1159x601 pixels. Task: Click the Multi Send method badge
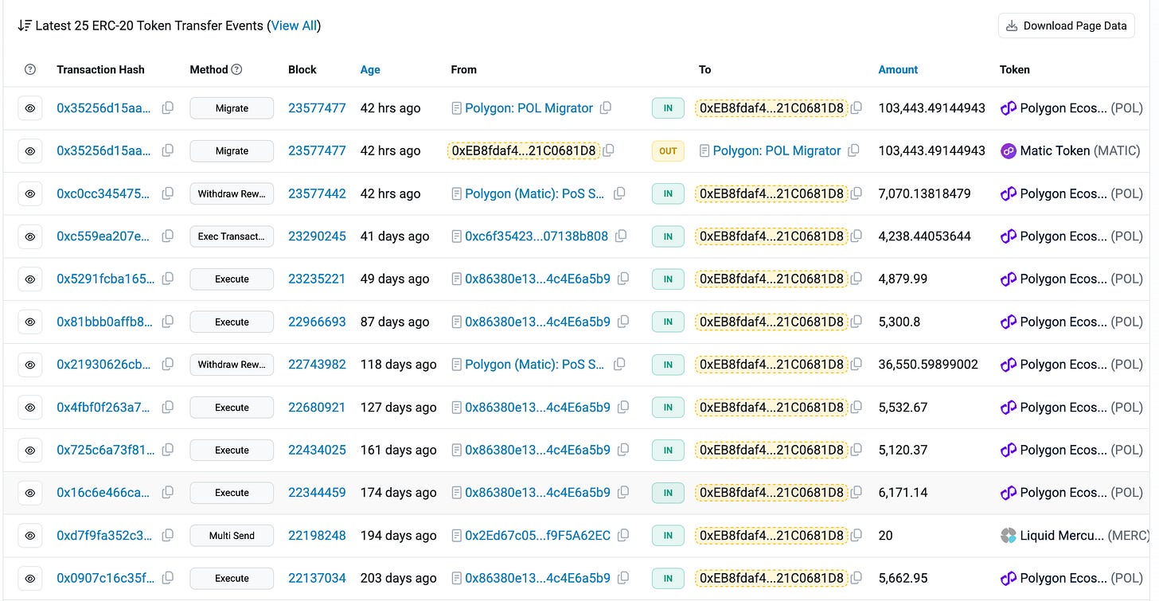[x=232, y=536]
